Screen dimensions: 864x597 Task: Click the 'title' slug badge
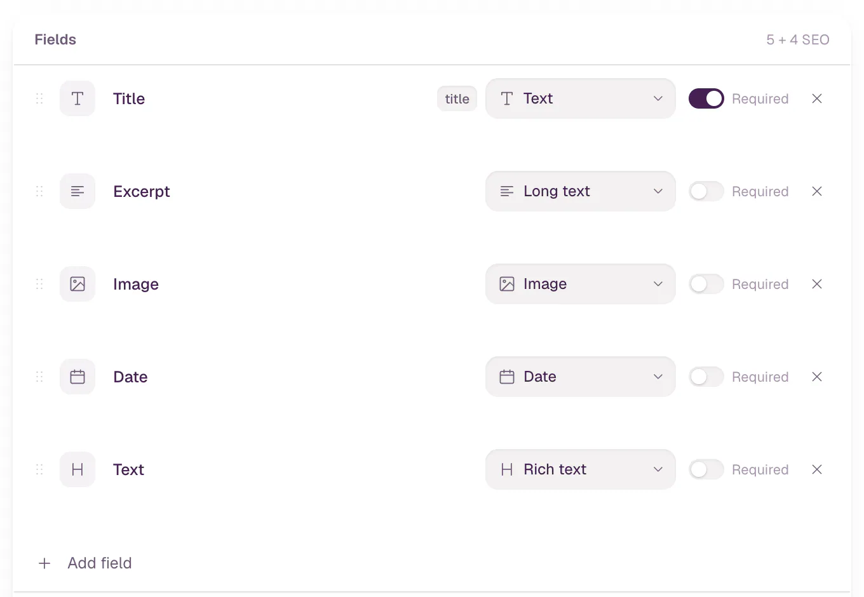(x=457, y=98)
